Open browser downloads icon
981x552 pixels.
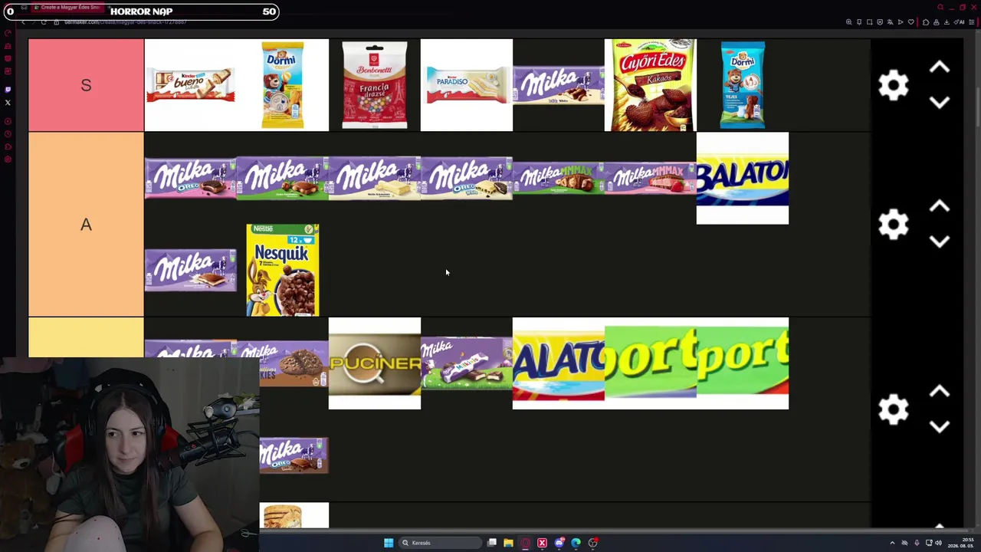coord(946,22)
